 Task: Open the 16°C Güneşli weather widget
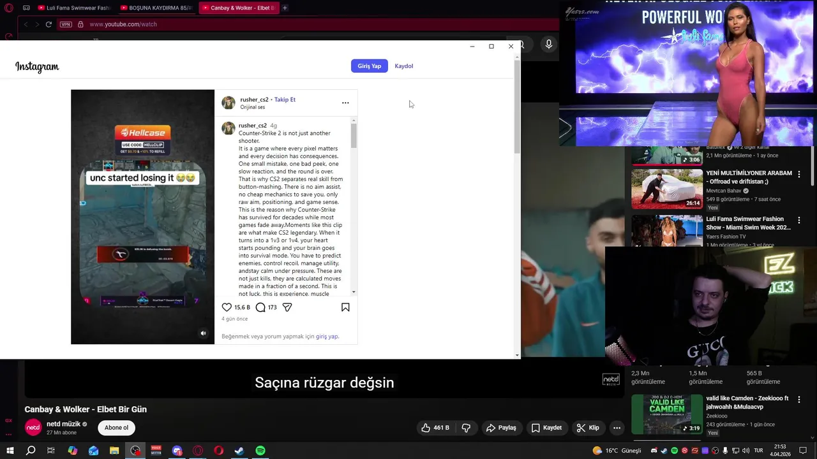[617, 451]
